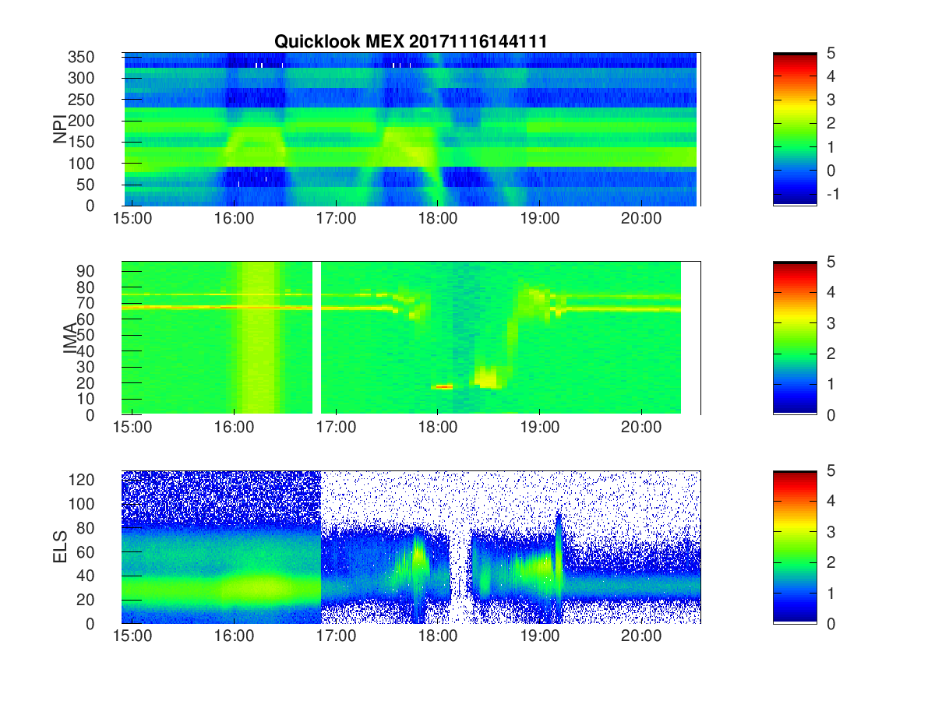Click the 18:00 time tick under IMA plot
The width and height of the screenshot is (935, 701).
[x=438, y=428]
